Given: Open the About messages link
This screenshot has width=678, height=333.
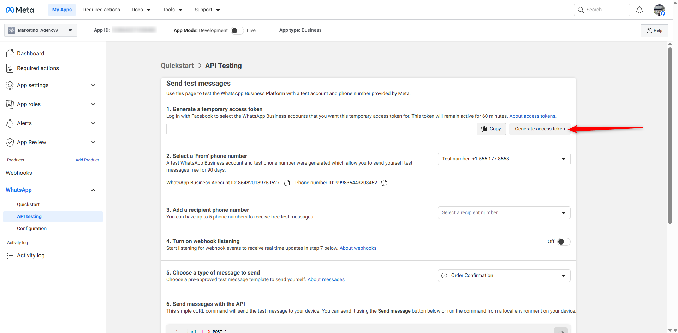Looking at the screenshot, I should (x=326, y=280).
